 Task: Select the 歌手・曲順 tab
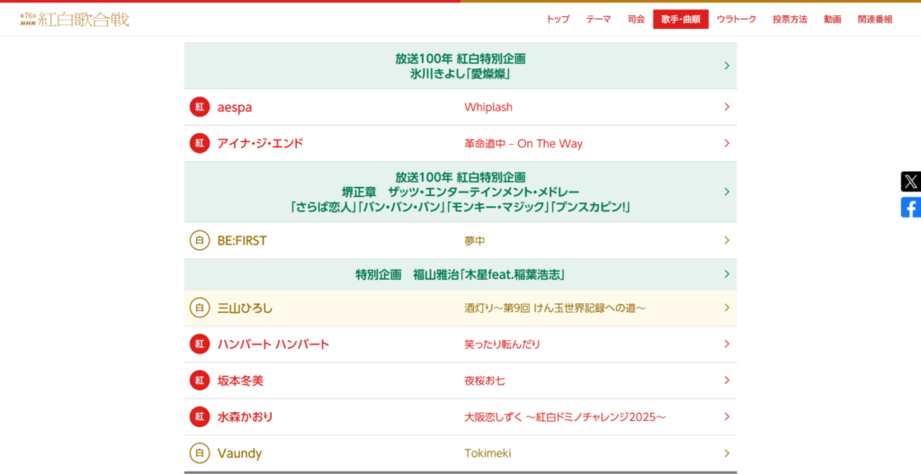680,19
